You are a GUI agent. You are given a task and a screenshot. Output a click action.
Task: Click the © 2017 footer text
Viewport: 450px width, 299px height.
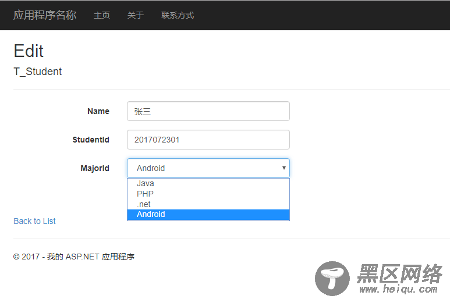click(74, 257)
